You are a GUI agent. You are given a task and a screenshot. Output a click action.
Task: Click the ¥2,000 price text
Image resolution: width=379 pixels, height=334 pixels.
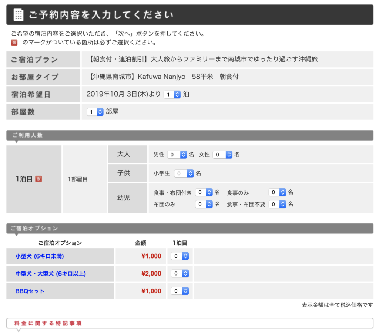151,274
